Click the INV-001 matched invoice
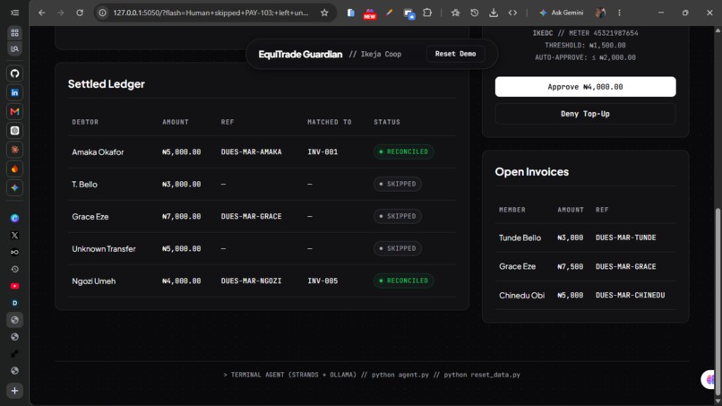 click(322, 151)
